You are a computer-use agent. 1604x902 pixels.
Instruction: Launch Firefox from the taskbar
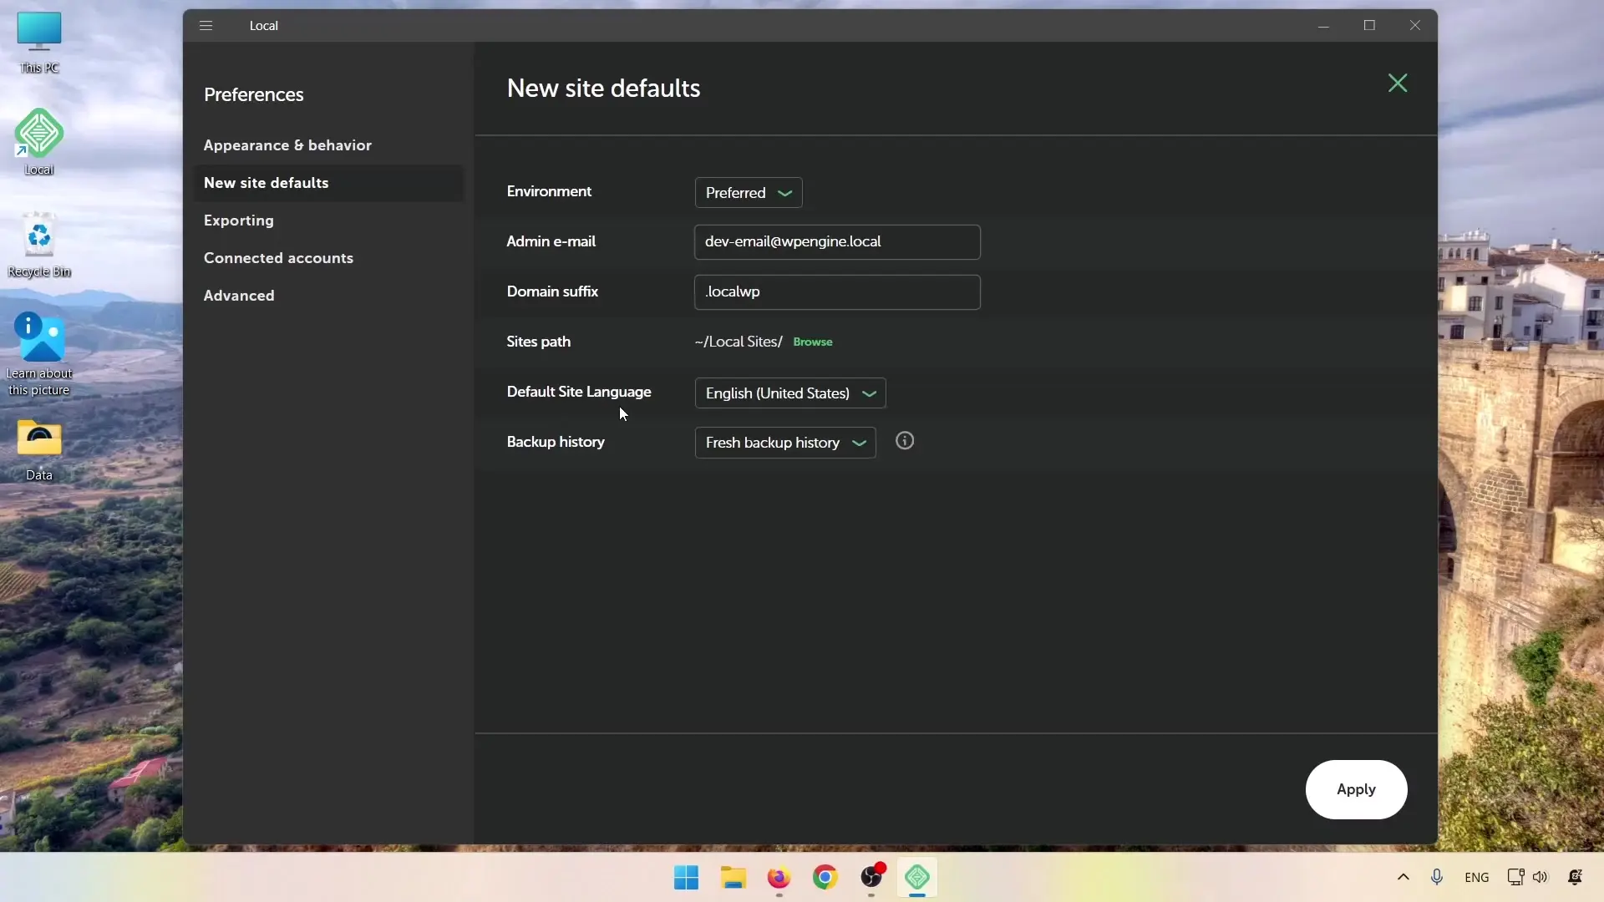click(x=779, y=878)
